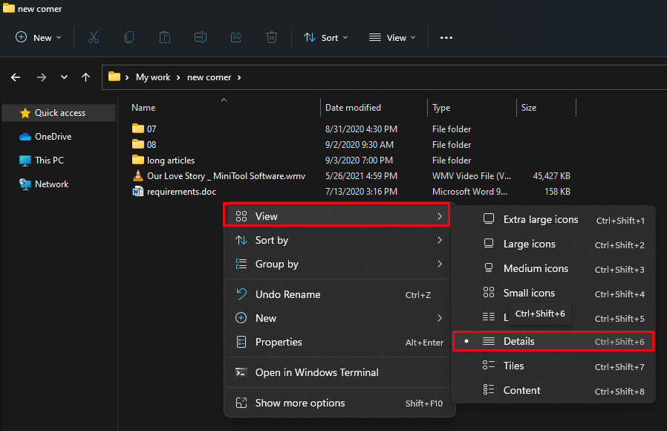Click the Delete trash icon in toolbar

272,37
